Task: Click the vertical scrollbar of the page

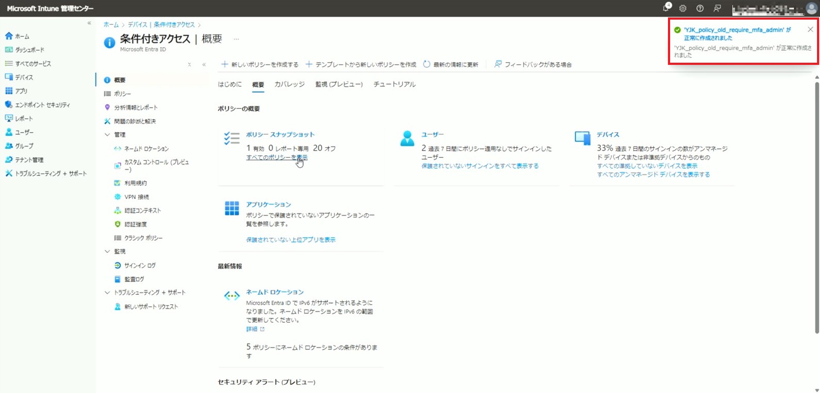Action: click(817, 207)
